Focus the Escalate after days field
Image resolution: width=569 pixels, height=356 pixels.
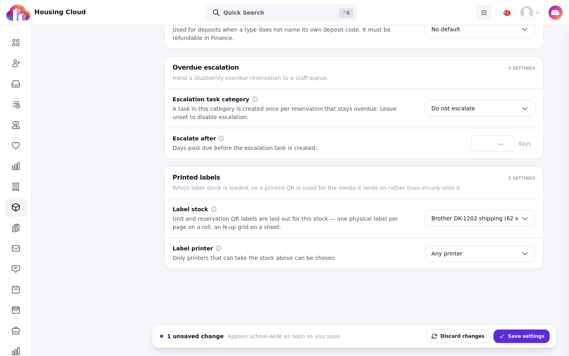tap(493, 144)
